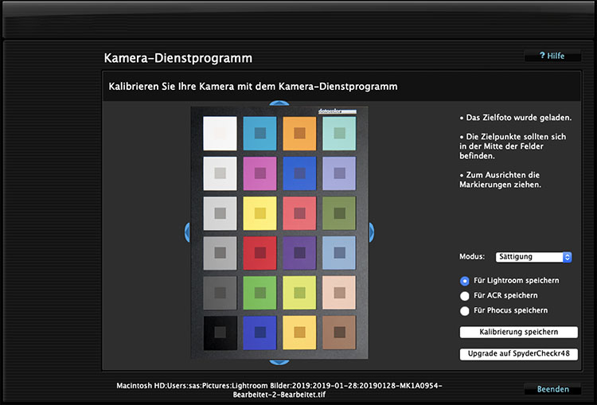Click 'Das Zielfoto wurde geladen' text

(x=516, y=118)
